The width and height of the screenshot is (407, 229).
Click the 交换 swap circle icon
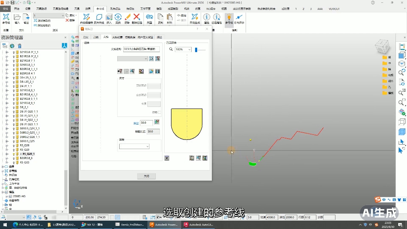click(118, 17)
